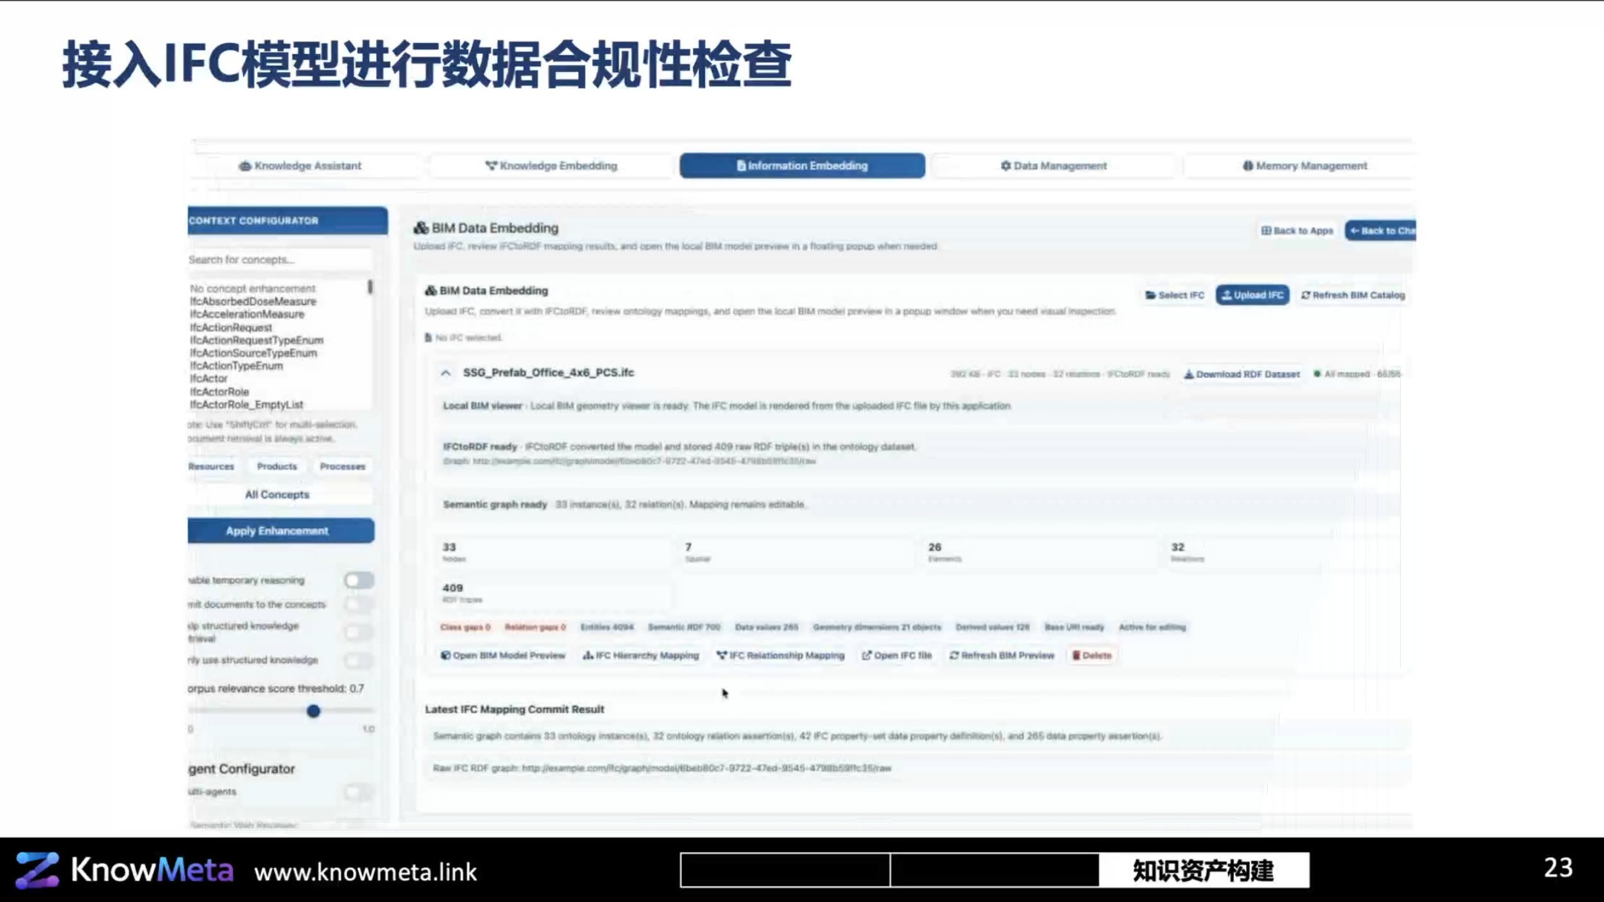Collapse the SSG_Prefab_Office_4x6_PCS.ifc entry chevron
Image resolution: width=1604 pixels, height=902 pixels.
[x=445, y=373]
